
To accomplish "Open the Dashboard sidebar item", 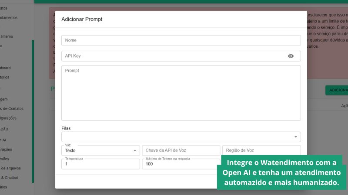I will point(5,68).
